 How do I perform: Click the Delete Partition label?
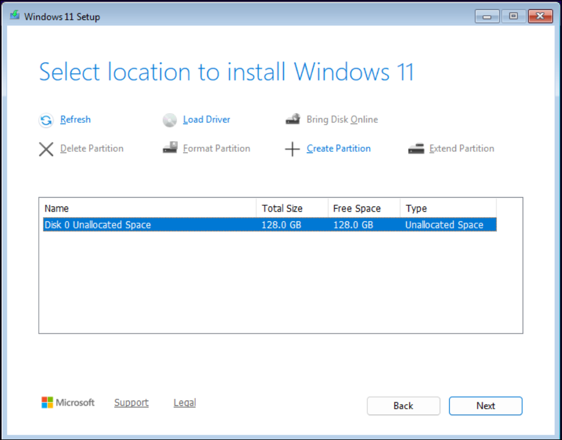point(92,148)
